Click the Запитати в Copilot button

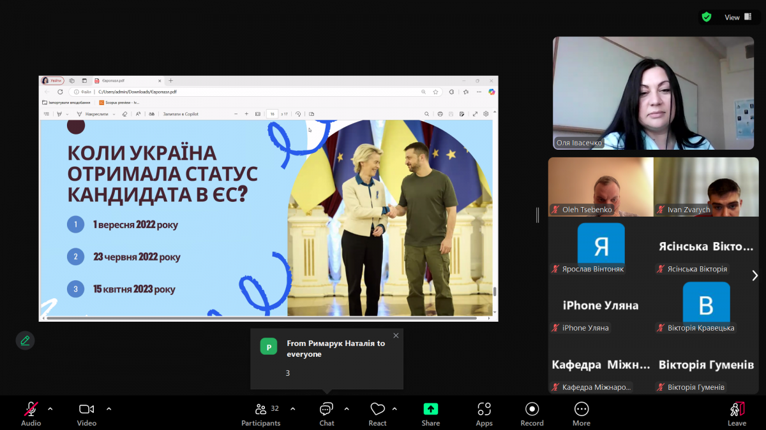click(182, 113)
